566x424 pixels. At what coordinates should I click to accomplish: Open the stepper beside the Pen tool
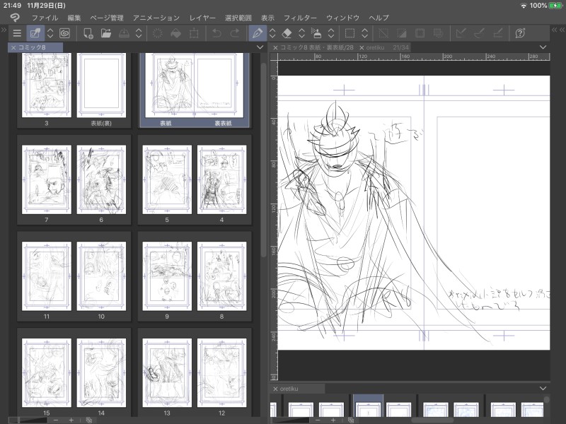tap(272, 33)
